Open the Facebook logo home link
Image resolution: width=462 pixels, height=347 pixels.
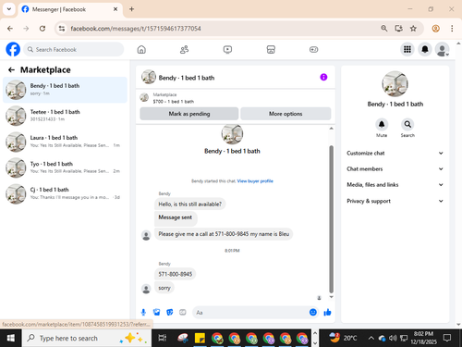pyautogui.click(x=13, y=49)
